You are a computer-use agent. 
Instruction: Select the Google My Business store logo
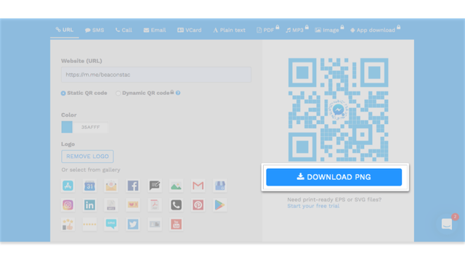[219, 186]
